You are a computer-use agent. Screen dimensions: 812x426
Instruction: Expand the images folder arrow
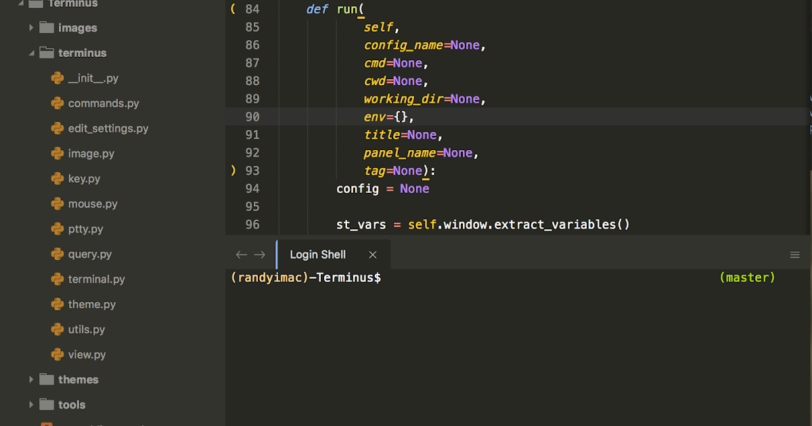pos(31,28)
